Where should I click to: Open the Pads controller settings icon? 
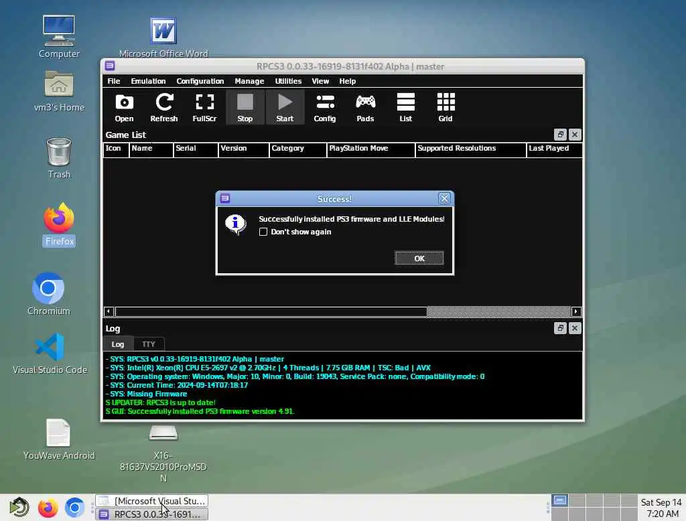point(365,108)
